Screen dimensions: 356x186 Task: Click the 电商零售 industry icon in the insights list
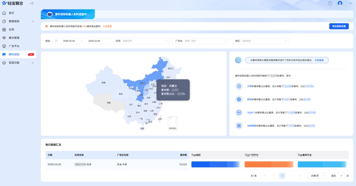point(239,126)
